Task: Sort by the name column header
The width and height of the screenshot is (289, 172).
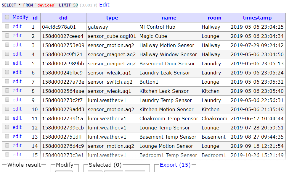Action: [x=169, y=18]
